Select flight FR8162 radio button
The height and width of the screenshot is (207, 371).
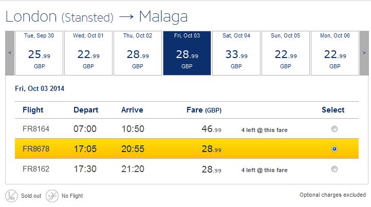[335, 169]
